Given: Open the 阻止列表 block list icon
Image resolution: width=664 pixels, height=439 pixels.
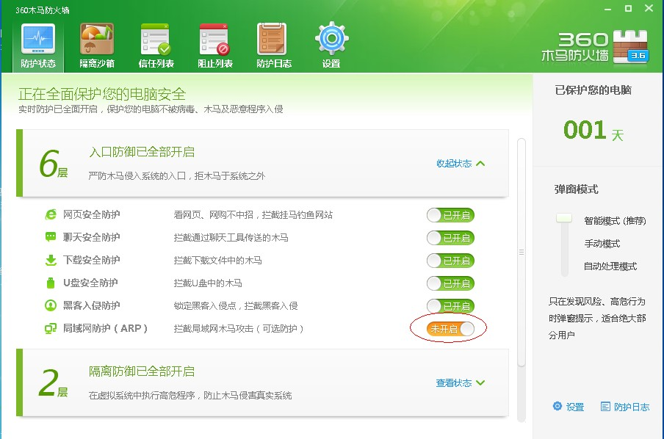Looking at the screenshot, I should 214,39.
